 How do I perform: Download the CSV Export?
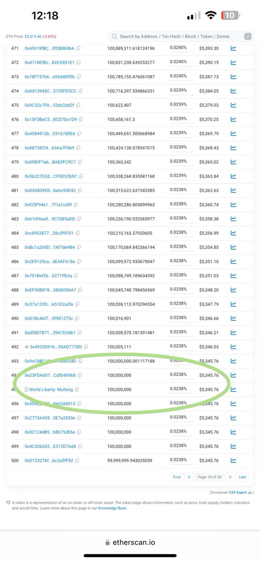(243, 492)
